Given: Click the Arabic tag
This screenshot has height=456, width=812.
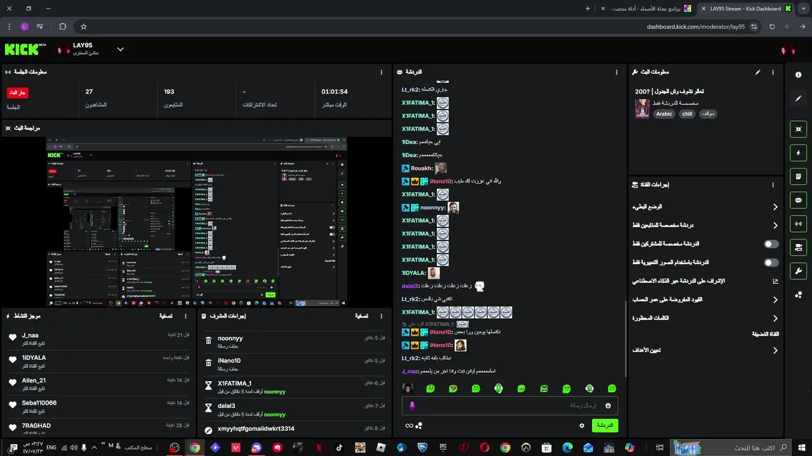Looking at the screenshot, I should pos(664,114).
